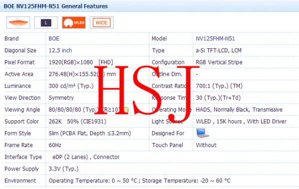This screenshot has height=189, width=299.
Task: Select the "a-Si TFT-LCD, LCM" type value
Action: tap(219, 50)
